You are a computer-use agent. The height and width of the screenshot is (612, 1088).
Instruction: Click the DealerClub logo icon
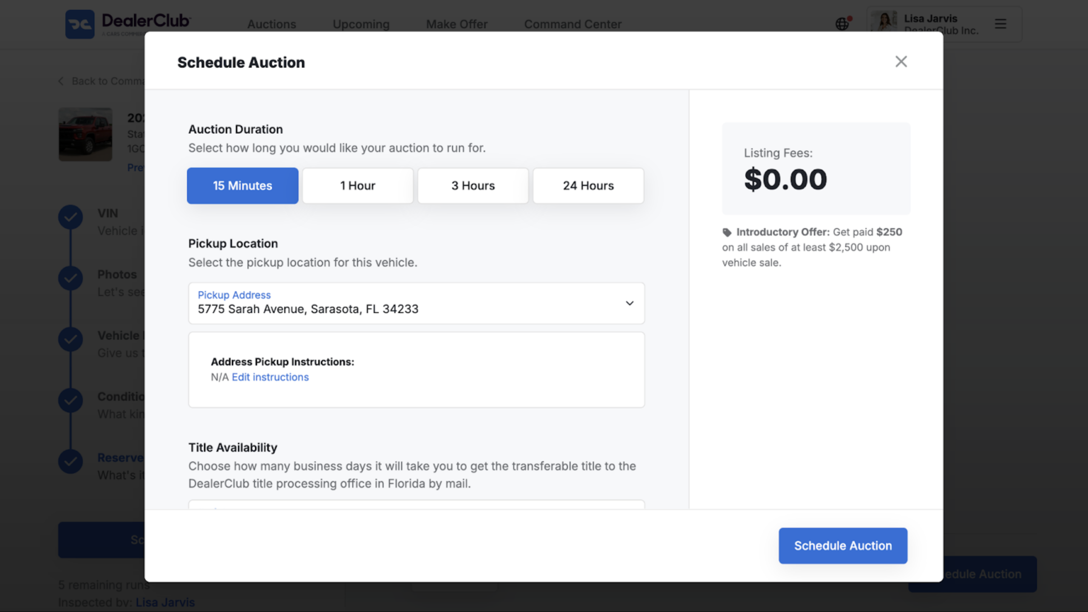click(80, 24)
